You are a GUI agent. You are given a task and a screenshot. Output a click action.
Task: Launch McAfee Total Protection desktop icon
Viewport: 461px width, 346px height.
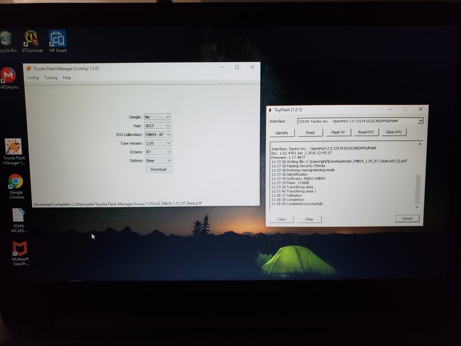(21, 253)
